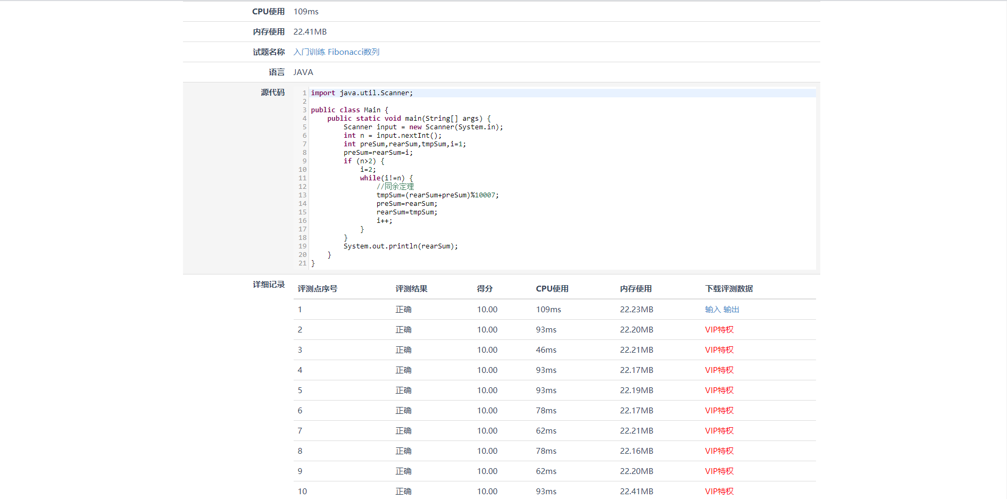Image resolution: width=1007 pixels, height=499 pixels.
Task: Click VIP特权 in test point 7 row
Action: coord(719,431)
